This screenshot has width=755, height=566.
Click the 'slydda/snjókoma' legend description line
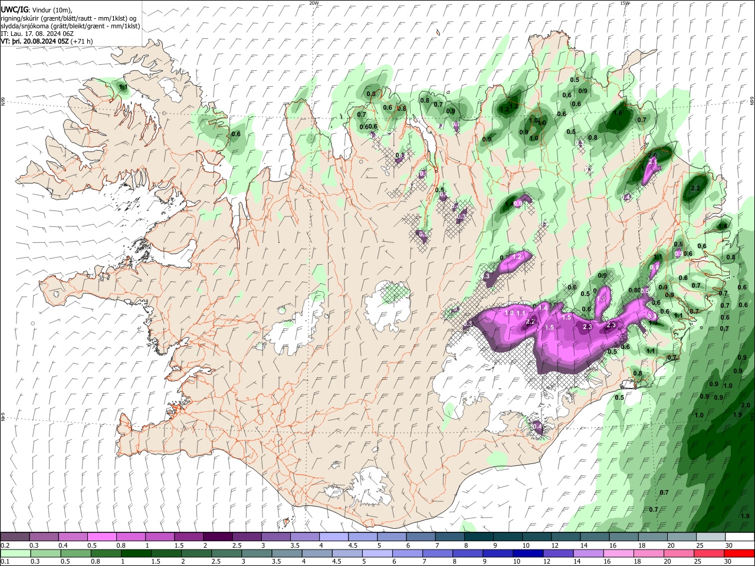tap(70, 26)
